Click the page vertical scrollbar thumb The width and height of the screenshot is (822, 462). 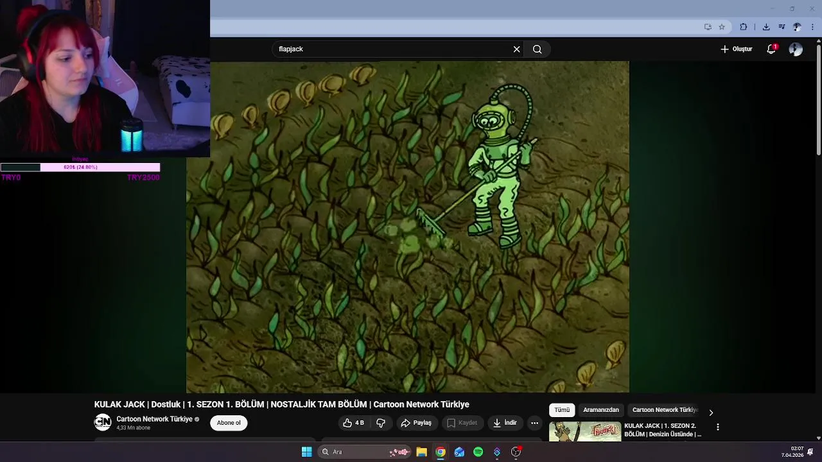click(x=818, y=99)
